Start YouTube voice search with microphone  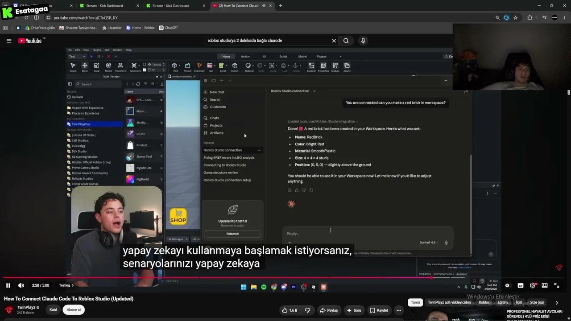click(363, 41)
